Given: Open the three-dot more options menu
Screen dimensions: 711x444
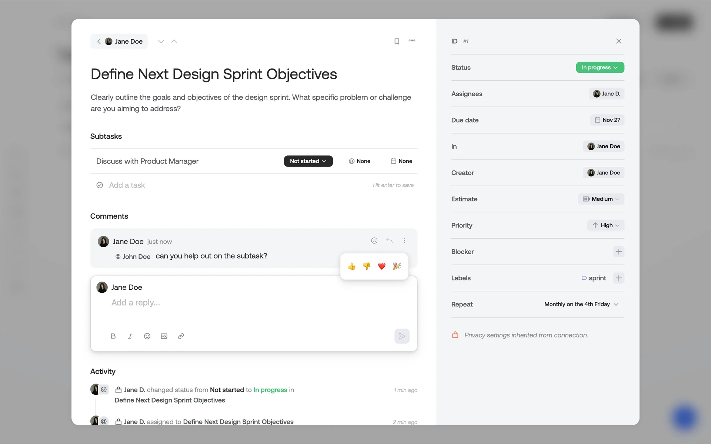Looking at the screenshot, I should point(412,41).
